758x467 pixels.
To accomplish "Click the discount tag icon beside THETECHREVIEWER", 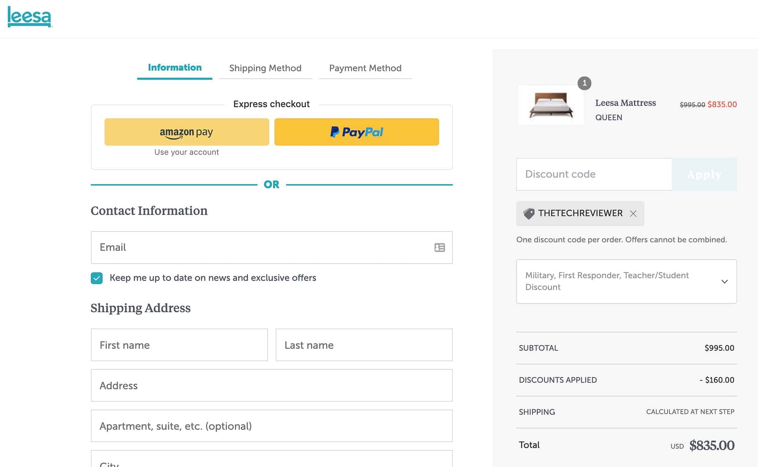I will click(x=529, y=214).
